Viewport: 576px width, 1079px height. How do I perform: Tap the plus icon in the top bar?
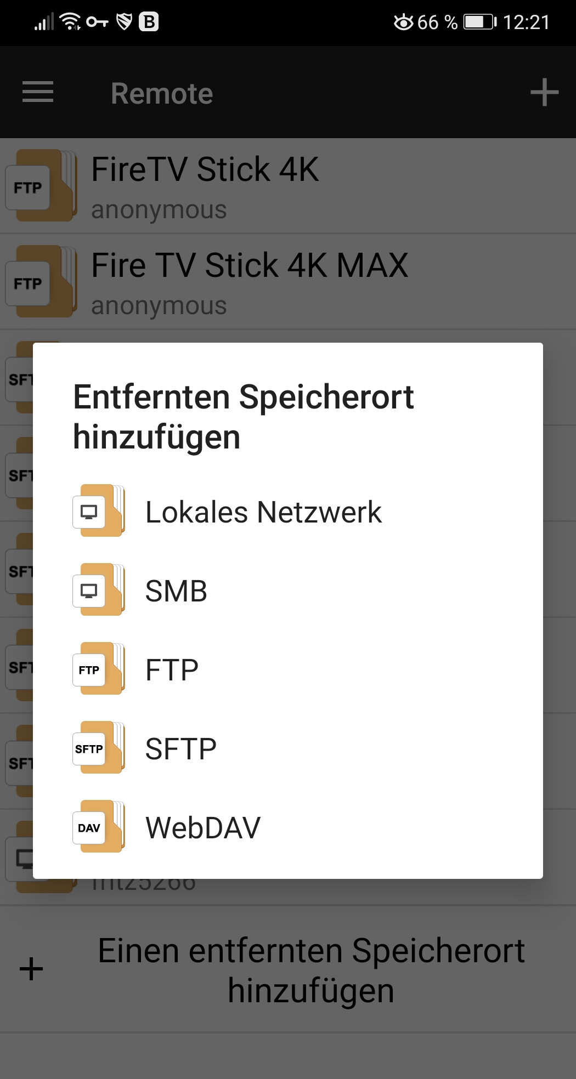[544, 92]
